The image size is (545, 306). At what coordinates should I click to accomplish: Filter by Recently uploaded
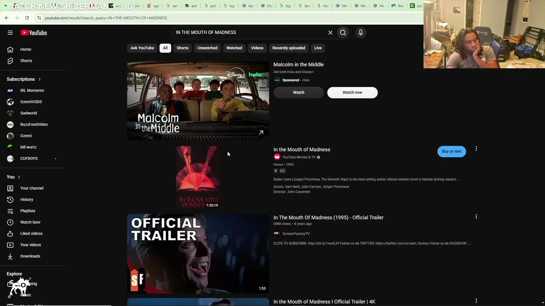pos(289,48)
